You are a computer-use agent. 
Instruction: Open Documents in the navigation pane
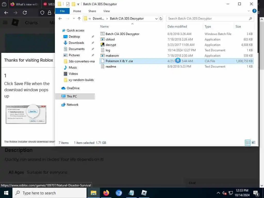coord(77,49)
